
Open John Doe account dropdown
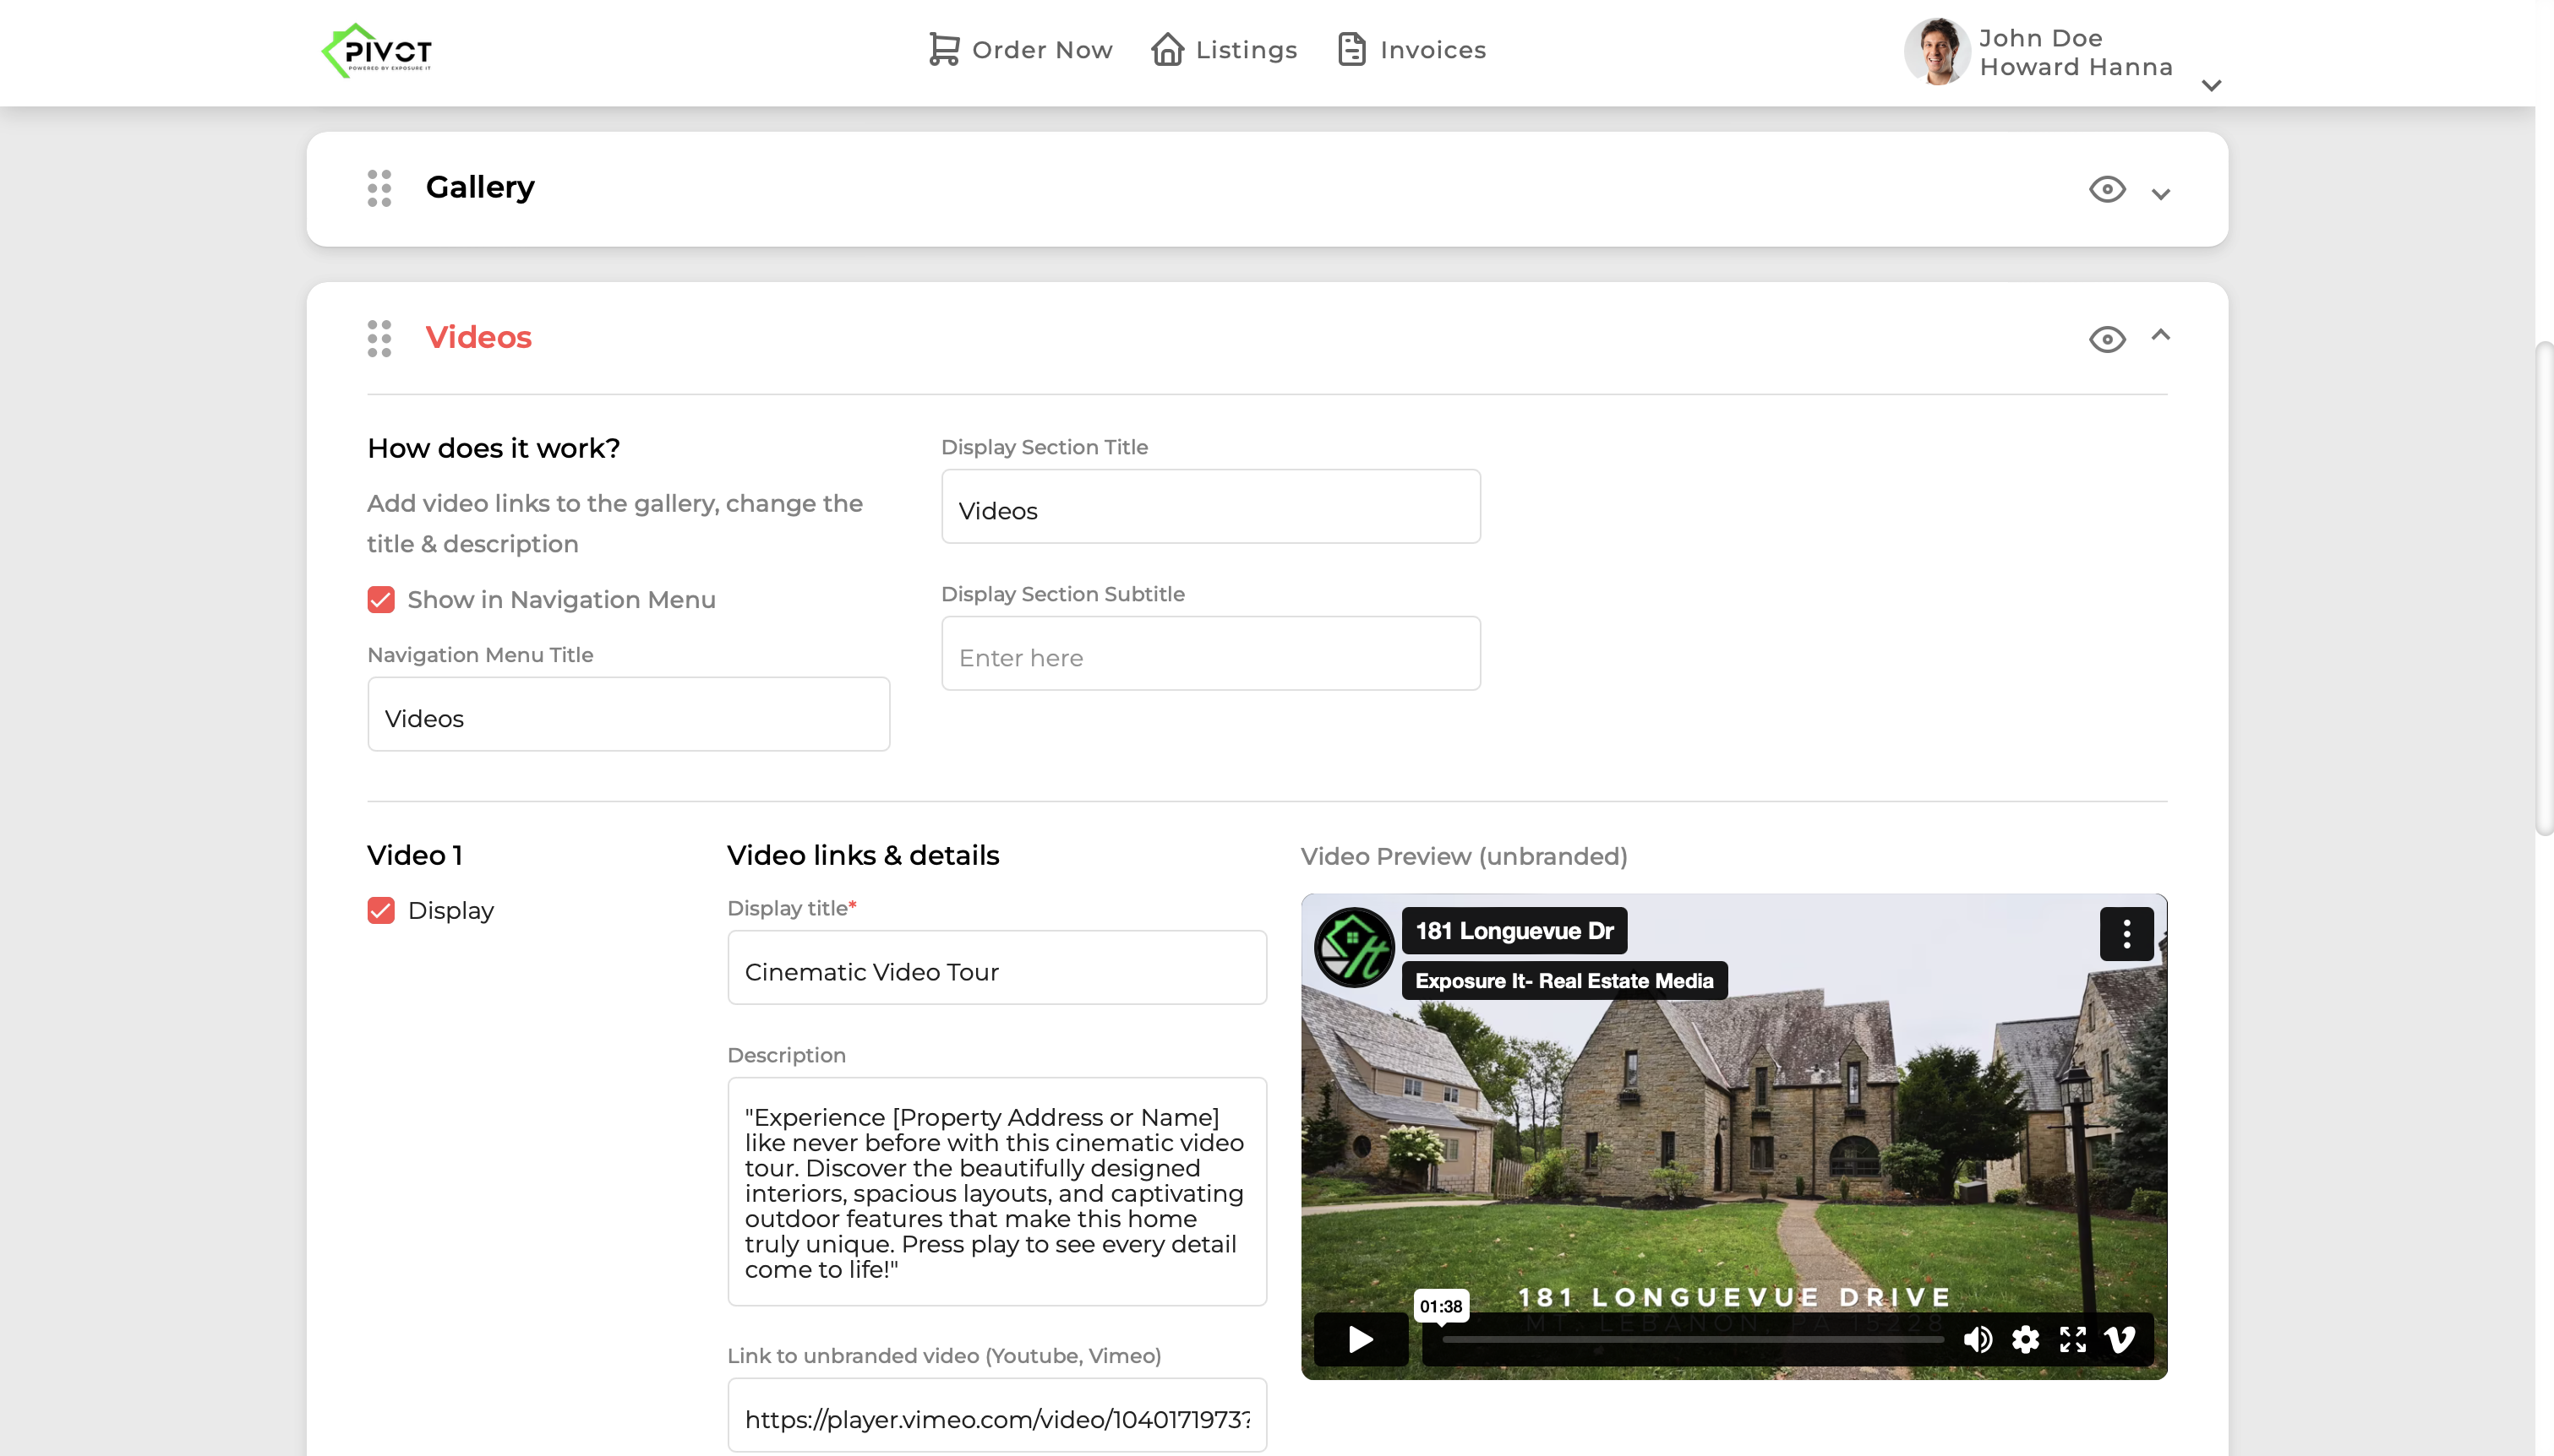click(x=2212, y=86)
